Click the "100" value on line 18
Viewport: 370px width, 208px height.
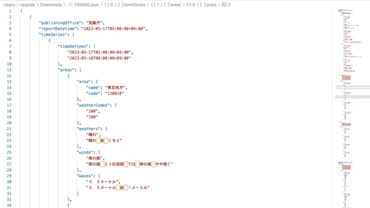click(92, 111)
